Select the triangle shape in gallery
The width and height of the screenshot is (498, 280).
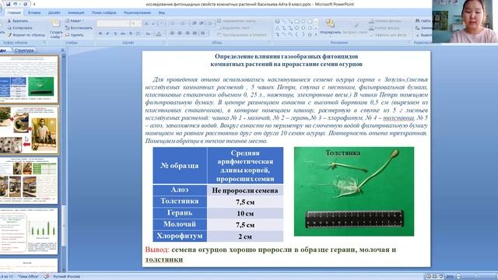click(x=277, y=28)
